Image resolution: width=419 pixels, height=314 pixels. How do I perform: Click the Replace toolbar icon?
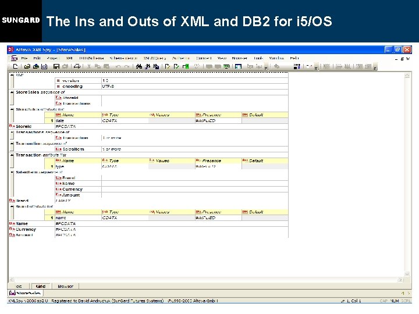tap(156, 66)
